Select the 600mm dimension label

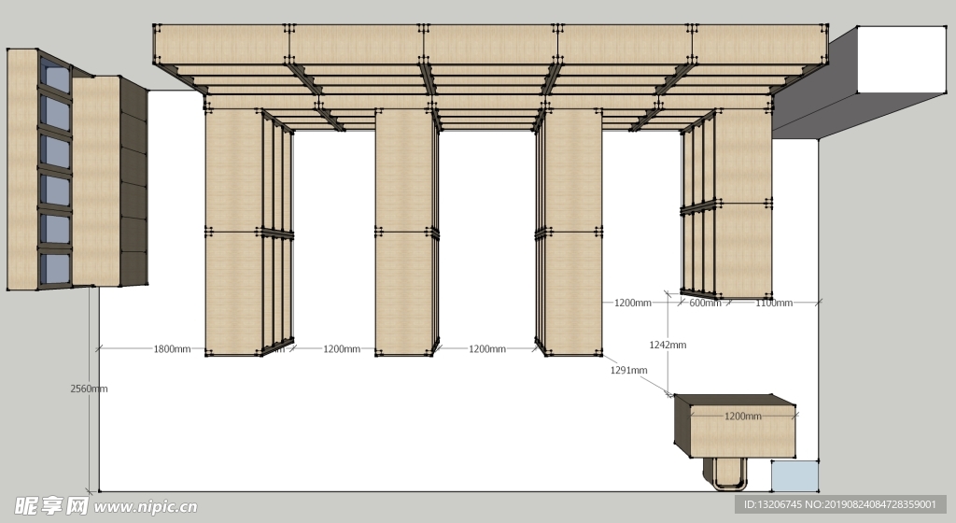coord(705,303)
